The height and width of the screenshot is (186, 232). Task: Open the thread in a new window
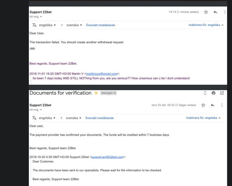222,93
